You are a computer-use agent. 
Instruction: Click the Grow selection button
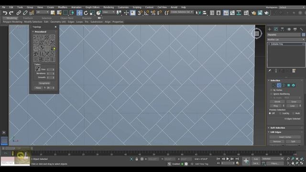tap(294, 102)
